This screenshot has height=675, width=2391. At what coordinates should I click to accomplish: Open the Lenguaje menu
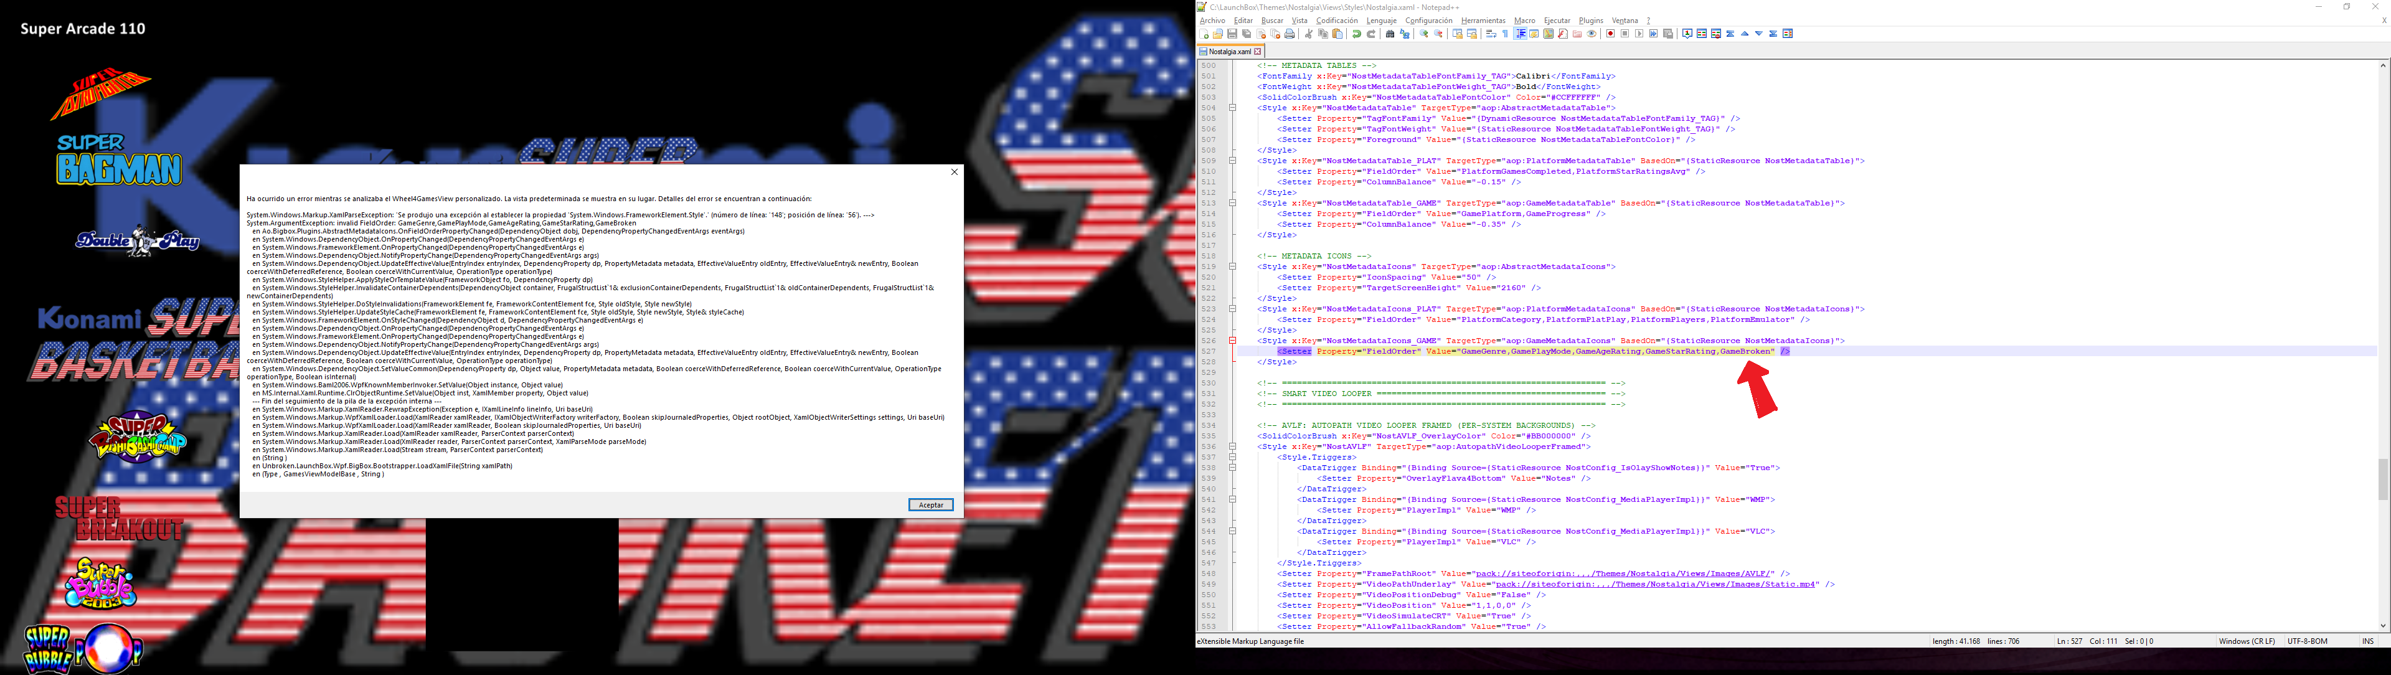1381,21
